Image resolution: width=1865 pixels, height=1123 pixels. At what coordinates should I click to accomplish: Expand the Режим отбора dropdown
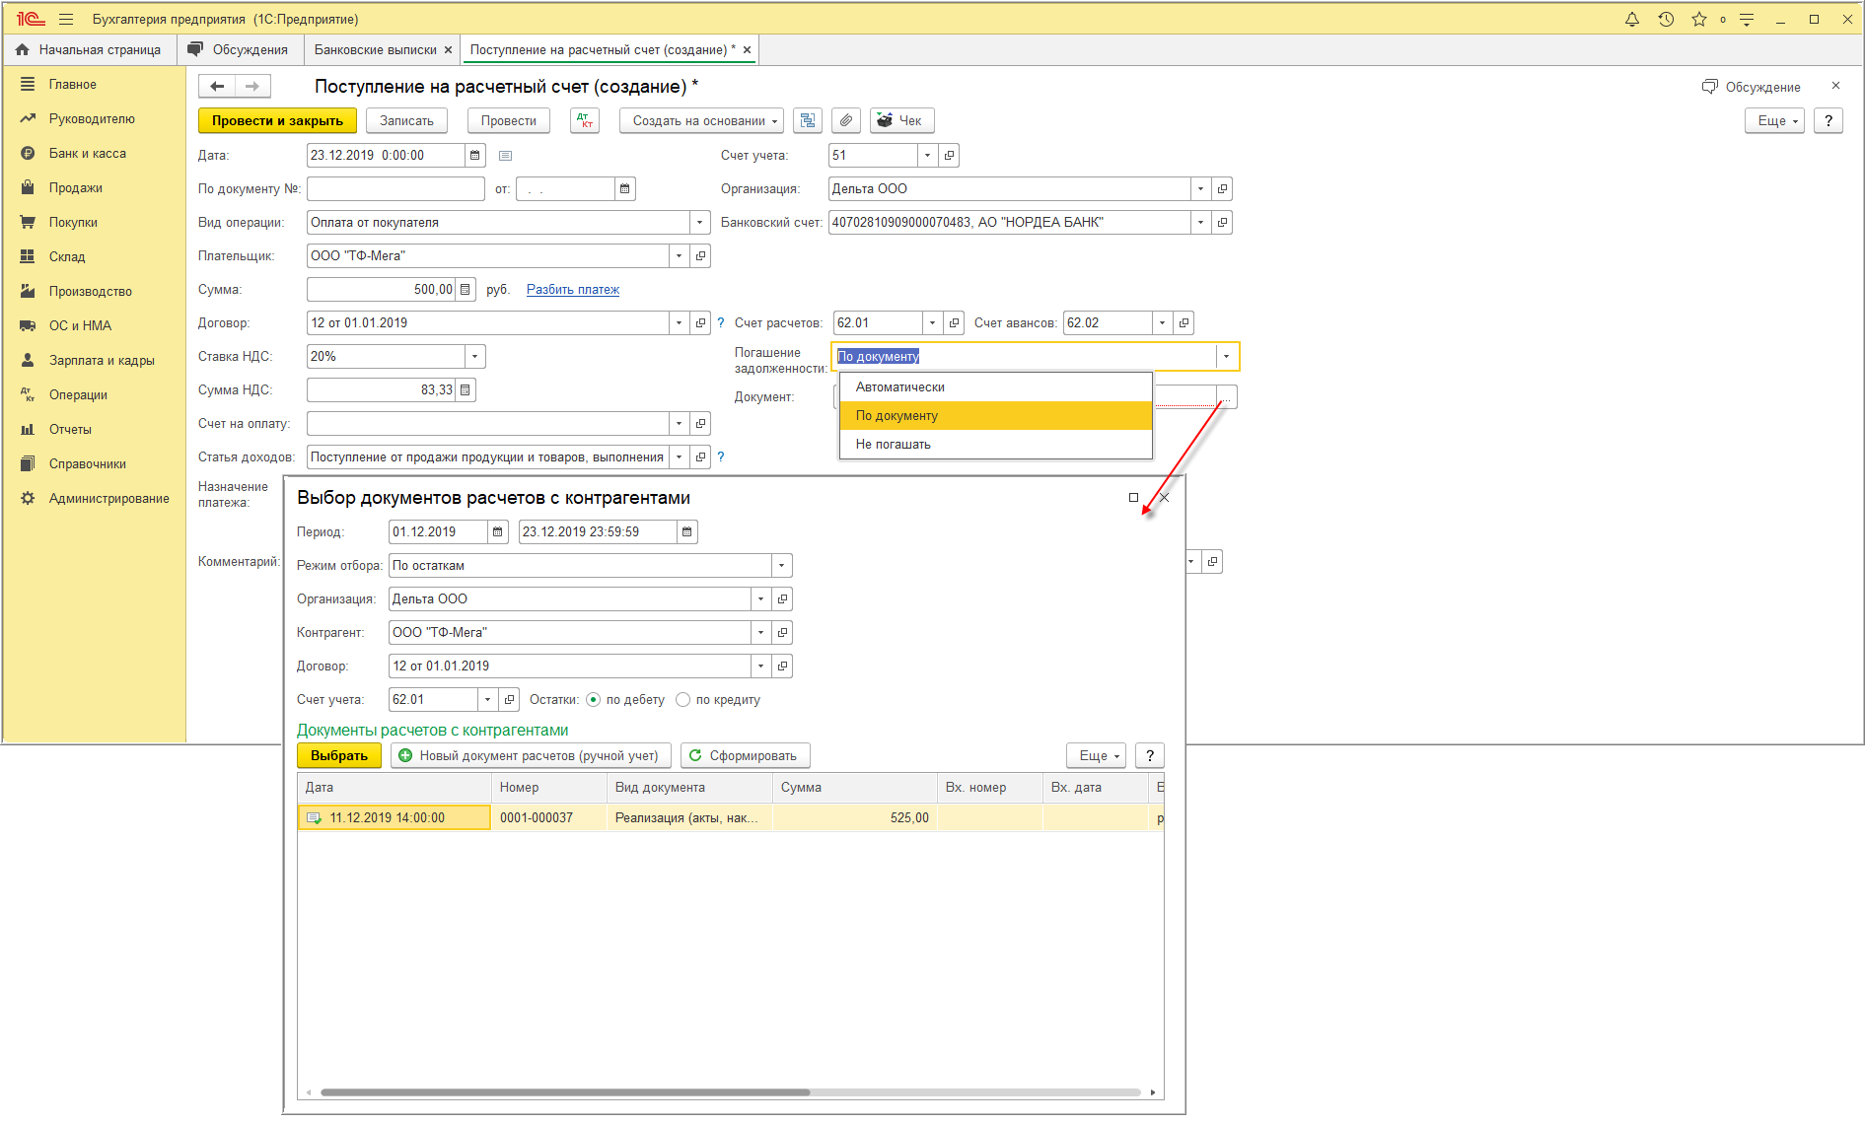coord(781,565)
